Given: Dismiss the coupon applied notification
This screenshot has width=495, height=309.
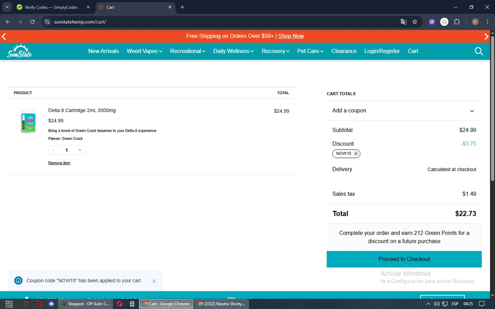Looking at the screenshot, I should (154, 281).
